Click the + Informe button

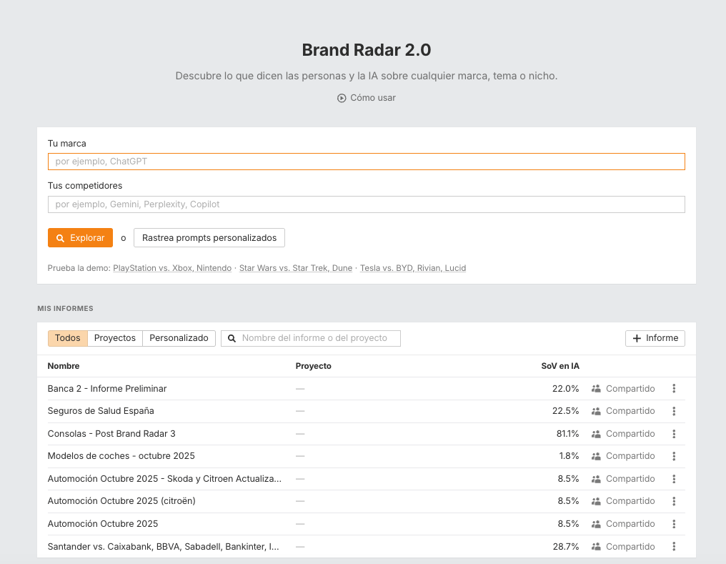pos(655,338)
